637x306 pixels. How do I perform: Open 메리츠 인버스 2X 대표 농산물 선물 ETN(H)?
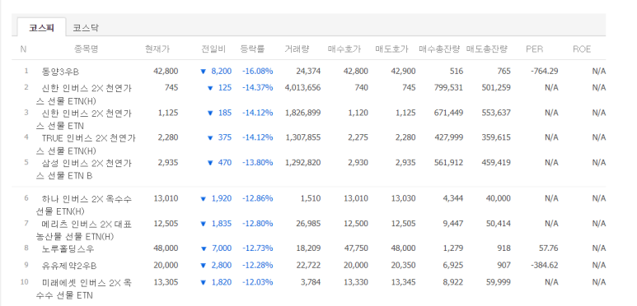84,230
